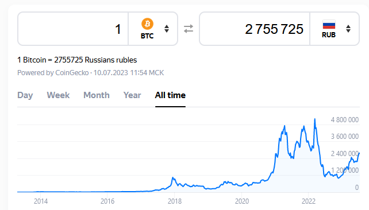Click the BTC currency label
This screenshot has width=369, height=210.
[x=147, y=36]
